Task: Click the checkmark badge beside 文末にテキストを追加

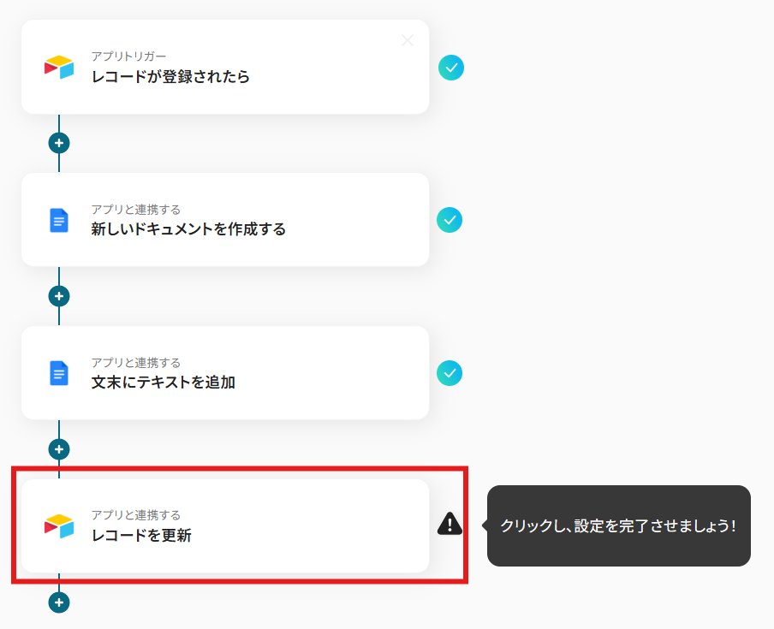Action: click(450, 373)
